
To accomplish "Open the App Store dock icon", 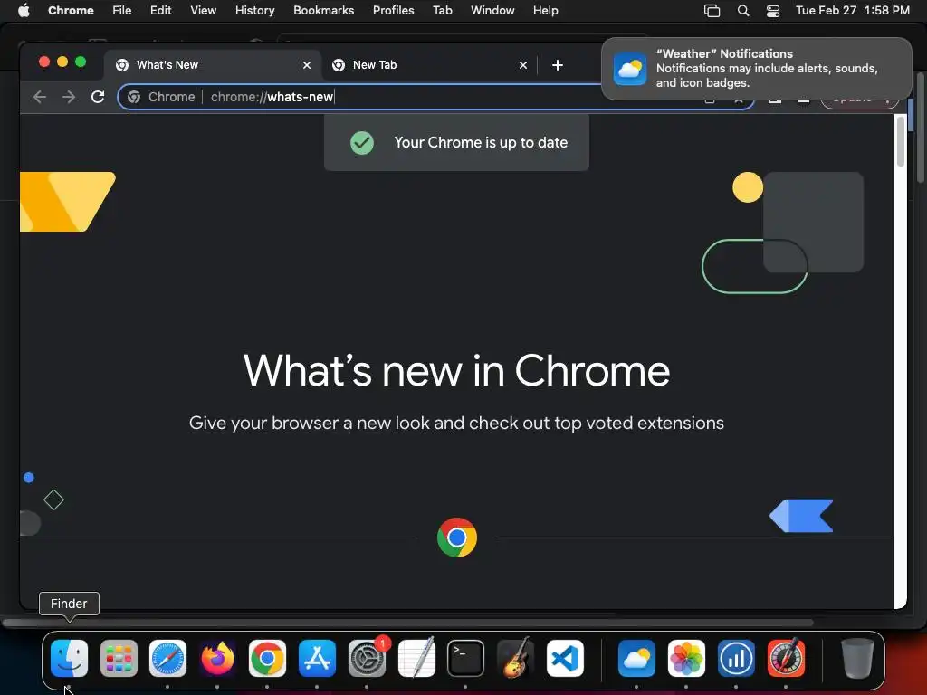I will click(317, 658).
